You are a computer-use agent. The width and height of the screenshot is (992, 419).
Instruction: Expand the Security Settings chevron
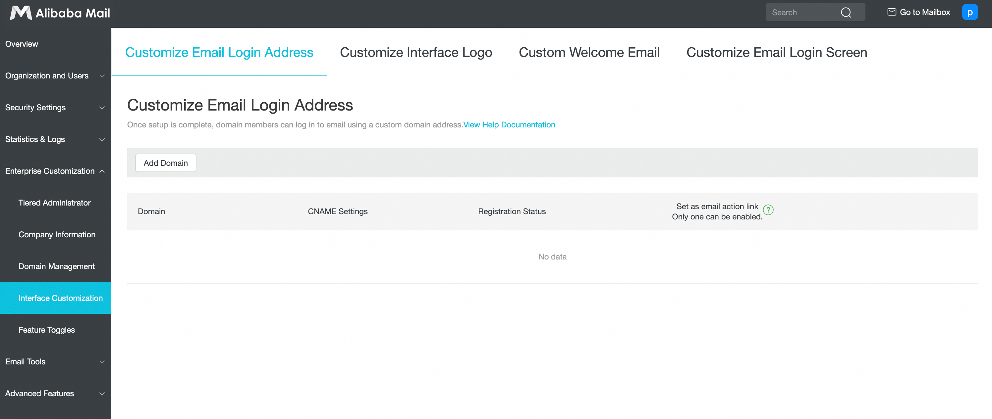(102, 108)
